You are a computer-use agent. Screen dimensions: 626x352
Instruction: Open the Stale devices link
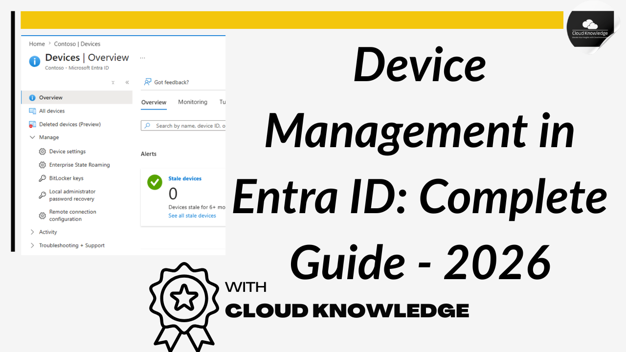click(185, 178)
